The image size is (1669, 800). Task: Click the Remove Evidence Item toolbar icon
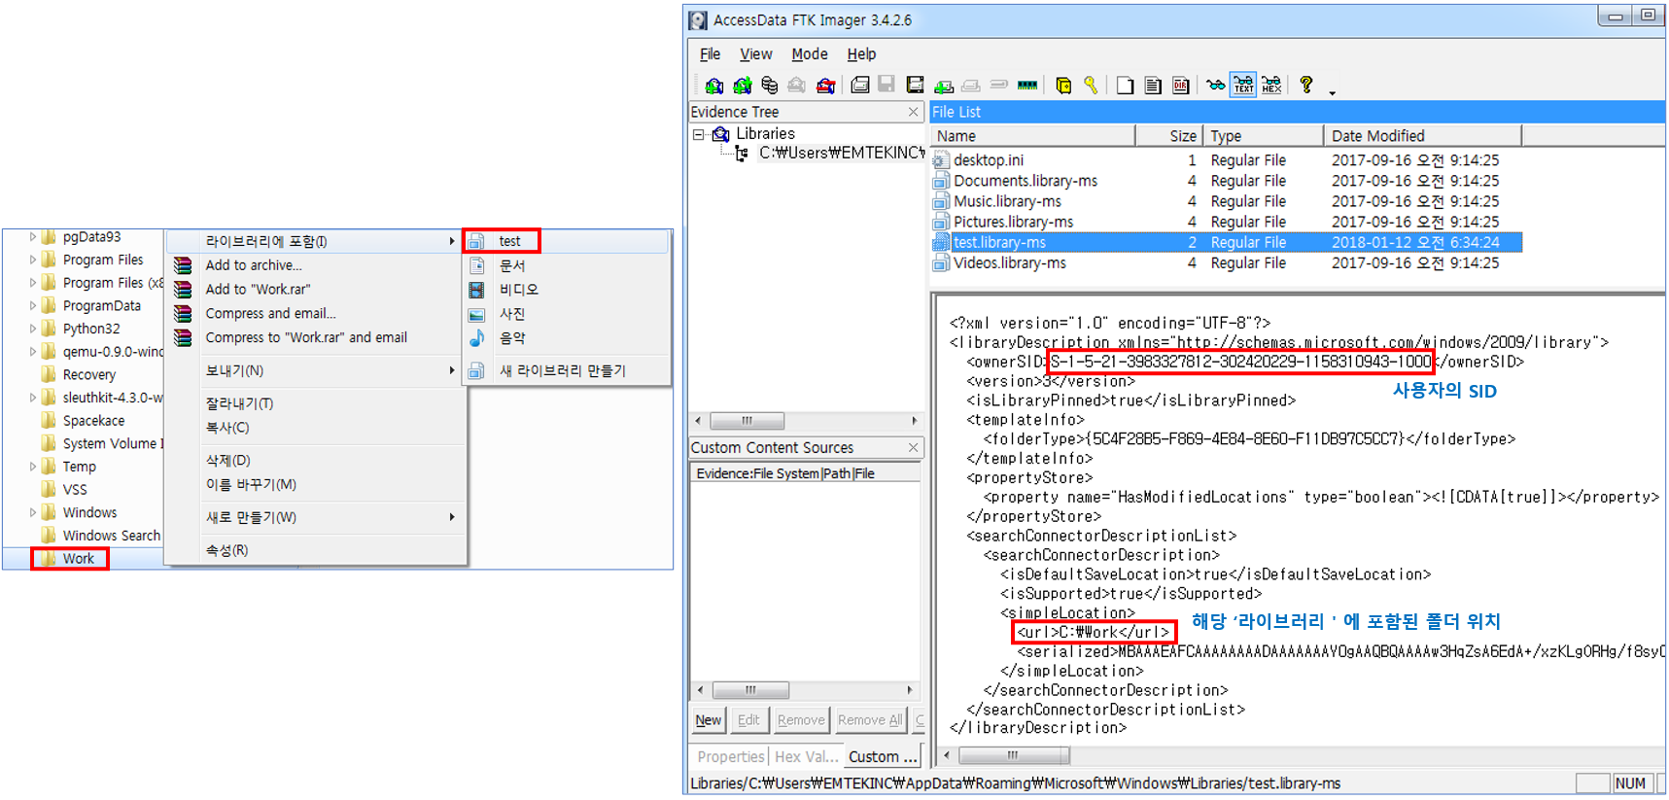(796, 86)
